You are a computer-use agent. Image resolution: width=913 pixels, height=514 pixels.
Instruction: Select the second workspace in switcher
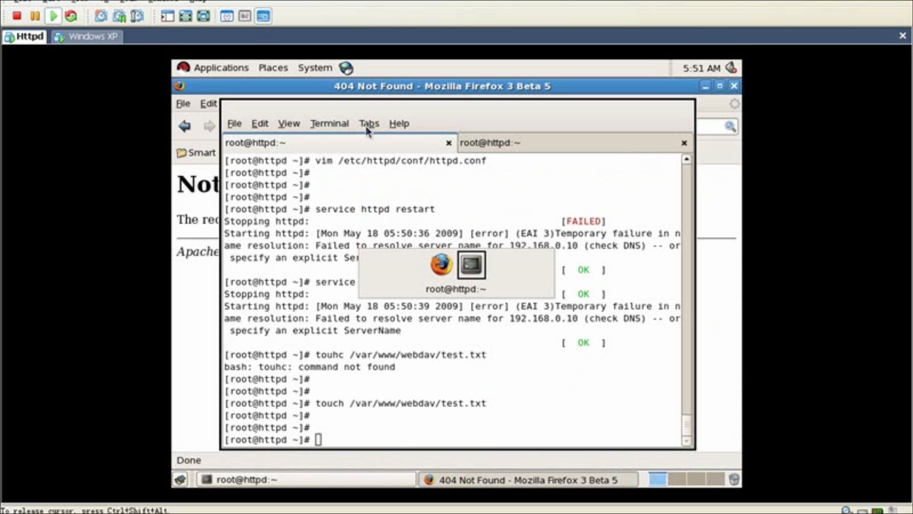677,479
